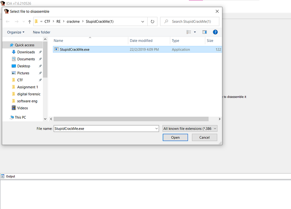Open Videos in navigation pane
291x209 pixels.
coord(23,108)
